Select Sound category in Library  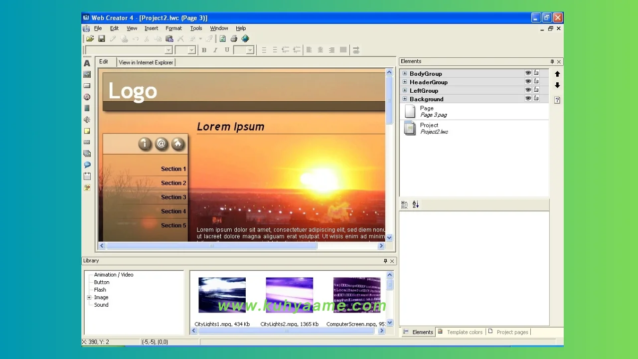click(x=101, y=305)
